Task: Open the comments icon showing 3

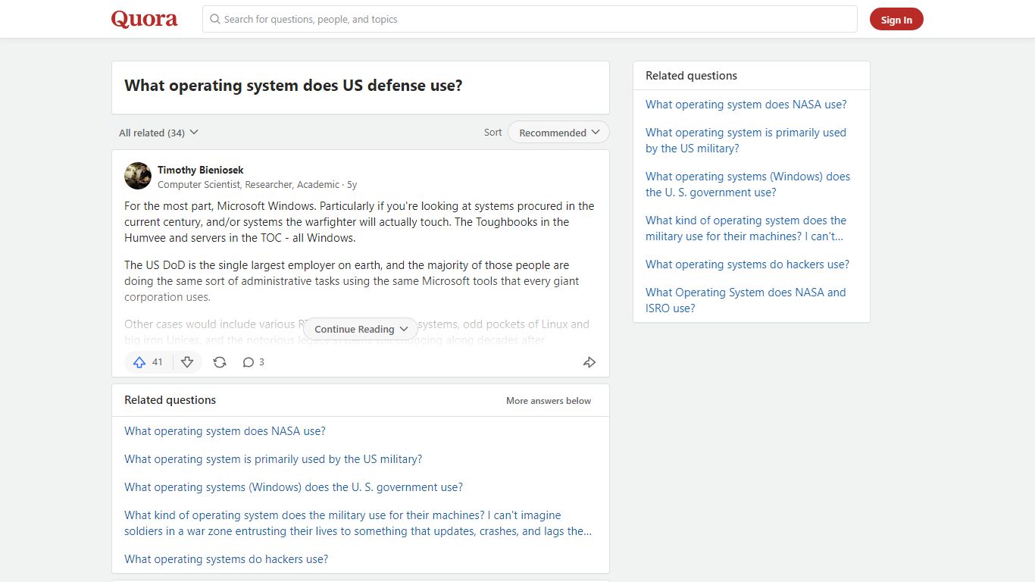Action: 254,362
